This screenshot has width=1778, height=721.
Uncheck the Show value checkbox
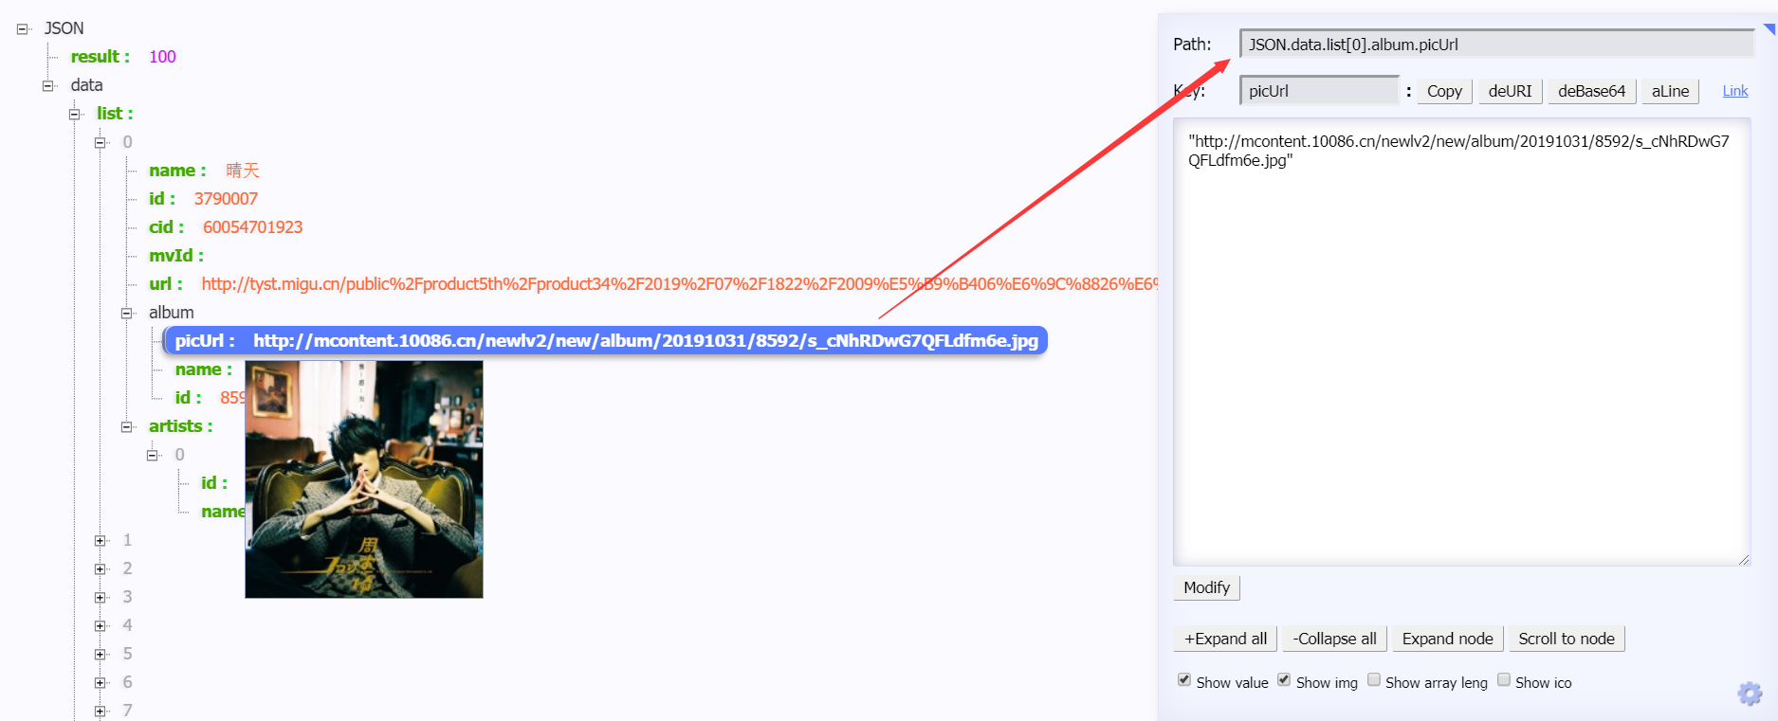point(1184,680)
